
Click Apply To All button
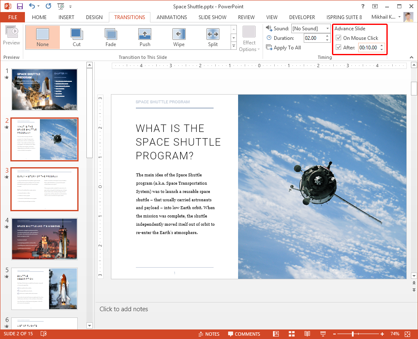coord(284,48)
